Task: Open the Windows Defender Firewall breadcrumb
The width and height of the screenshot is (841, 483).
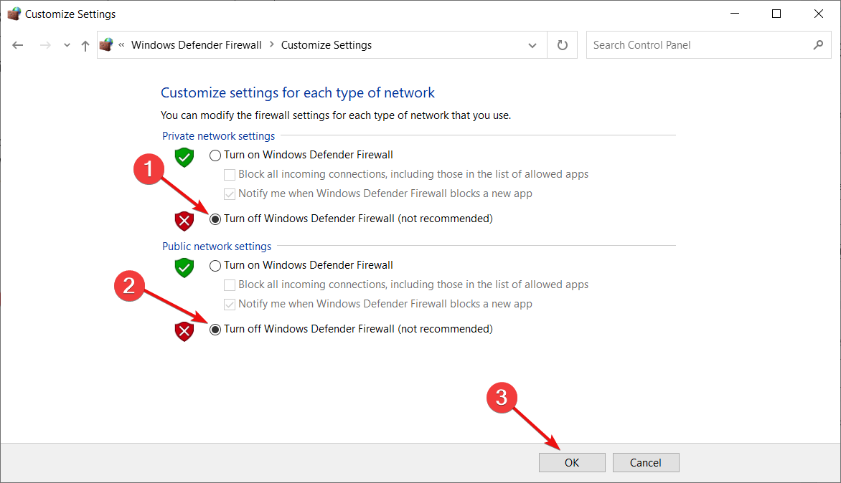Action: pos(197,45)
